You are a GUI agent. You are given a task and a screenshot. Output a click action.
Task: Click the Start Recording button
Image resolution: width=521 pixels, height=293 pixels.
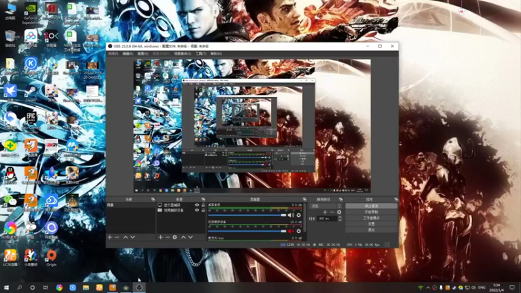point(371,212)
